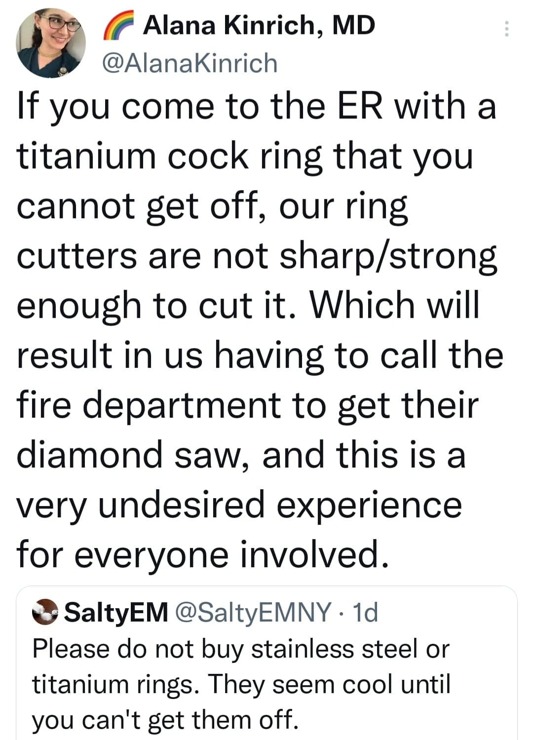
Task: Click the SaltyEM display name
Action: click(116, 613)
